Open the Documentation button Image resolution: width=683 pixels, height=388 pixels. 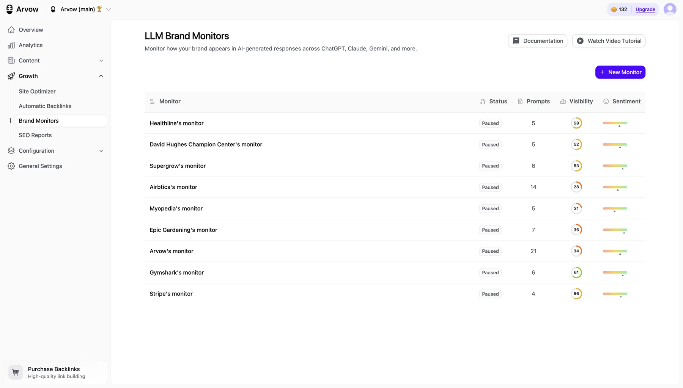pos(538,41)
